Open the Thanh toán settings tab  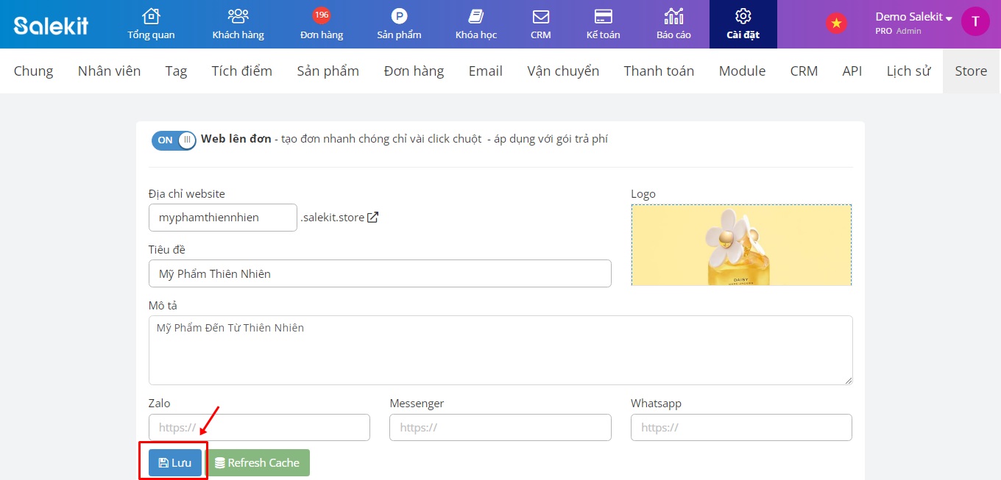[x=659, y=71]
